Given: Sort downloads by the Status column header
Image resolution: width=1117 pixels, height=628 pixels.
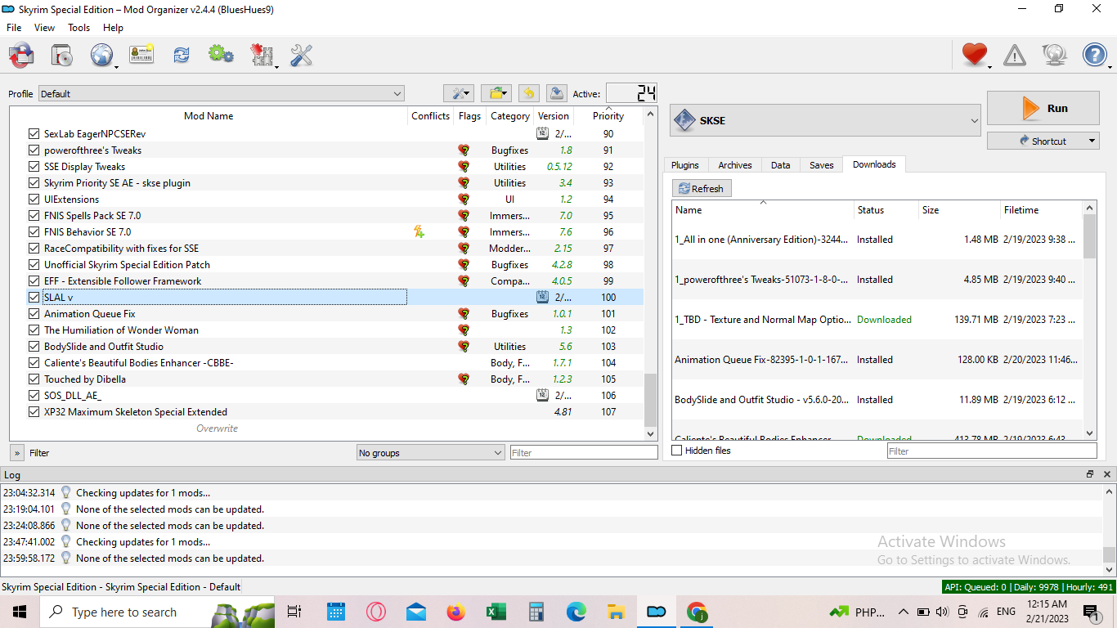Looking at the screenshot, I should point(886,210).
